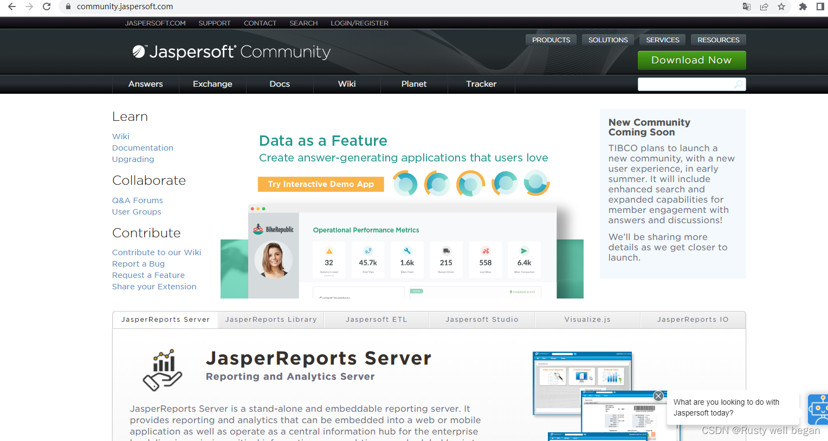Click the search magnifier icon in site search box
The height and width of the screenshot is (441, 828).
(x=738, y=84)
